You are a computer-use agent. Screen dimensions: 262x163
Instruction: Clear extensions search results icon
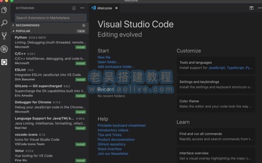[x=74, y=8]
